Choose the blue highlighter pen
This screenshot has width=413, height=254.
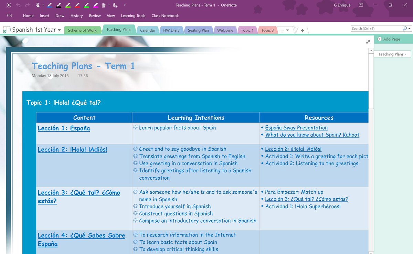[49, 5]
